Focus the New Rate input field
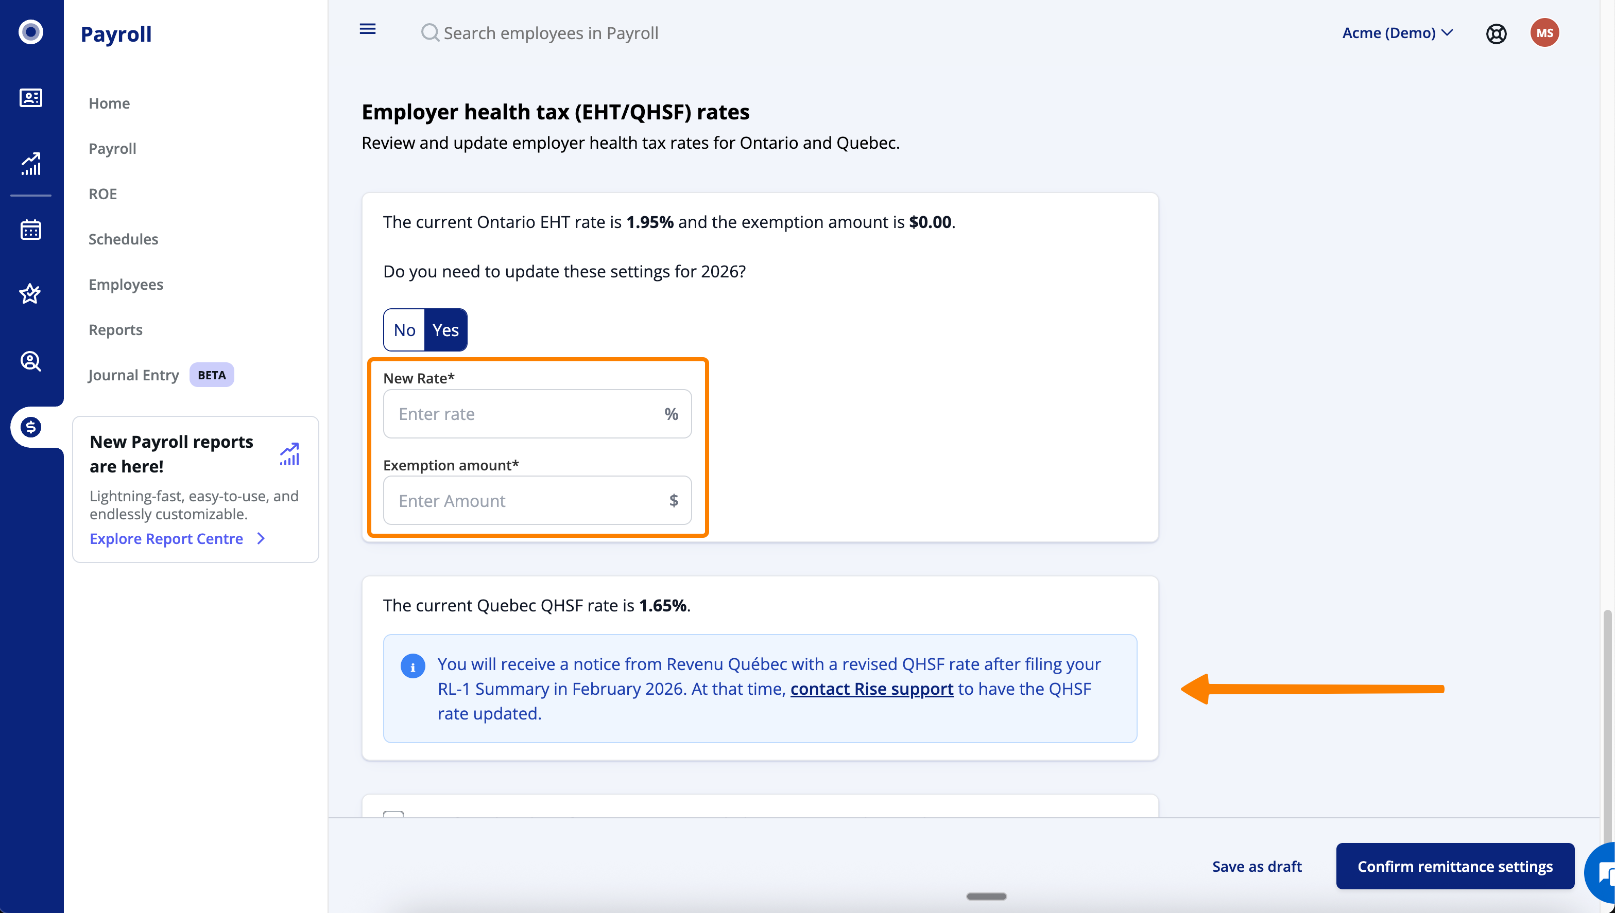The width and height of the screenshot is (1615, 913). coord(524,414)
